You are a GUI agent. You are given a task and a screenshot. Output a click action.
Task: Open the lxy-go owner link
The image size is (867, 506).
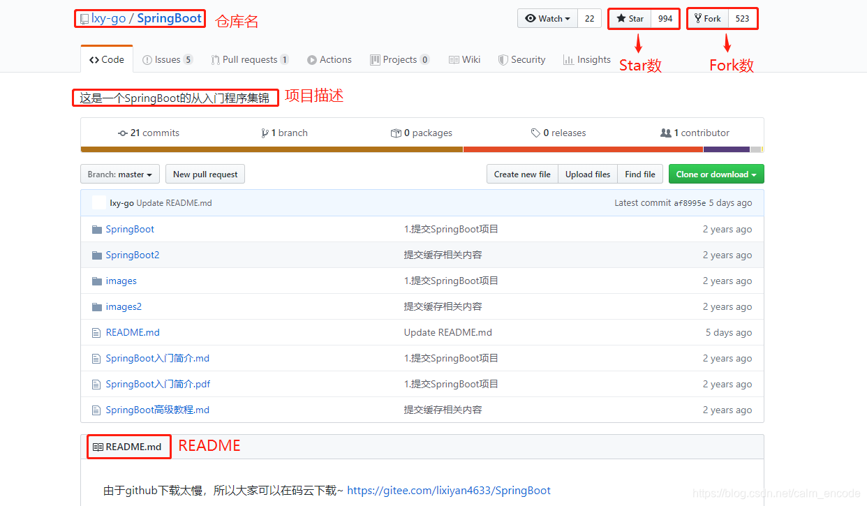pyautogui.click(x=109, y=19)
